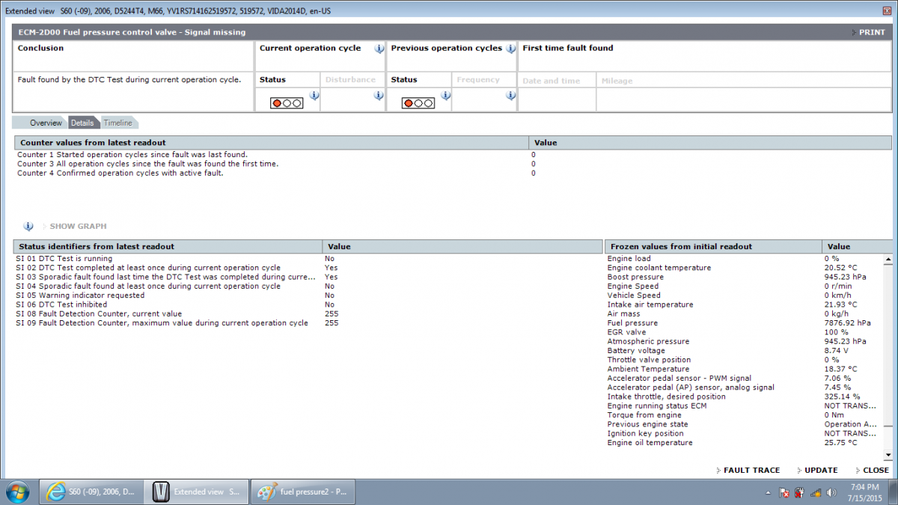Click the Engine oil temperature row

pyautogui.click(x=744, y=443)
